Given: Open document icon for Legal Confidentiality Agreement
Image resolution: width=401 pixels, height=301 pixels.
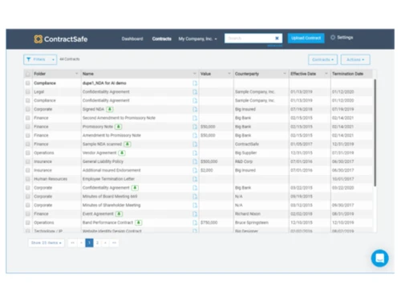Looking at the screenshot, I should tap(195, 92).
